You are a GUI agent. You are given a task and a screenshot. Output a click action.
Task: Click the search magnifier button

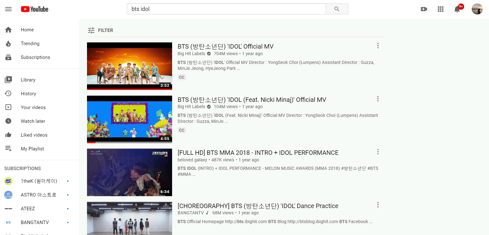tap(337, 9)
